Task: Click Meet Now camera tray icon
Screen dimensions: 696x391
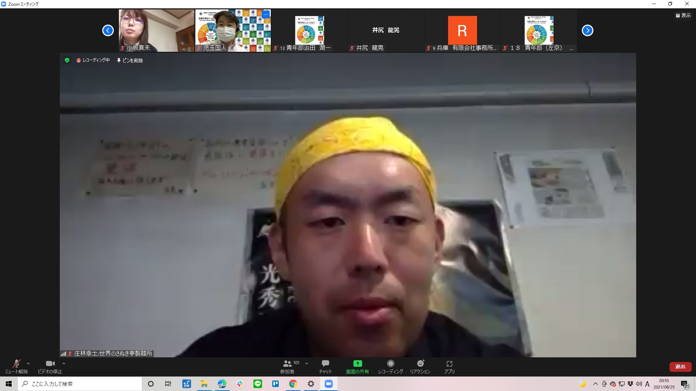Action: click(x=604, y=384)
